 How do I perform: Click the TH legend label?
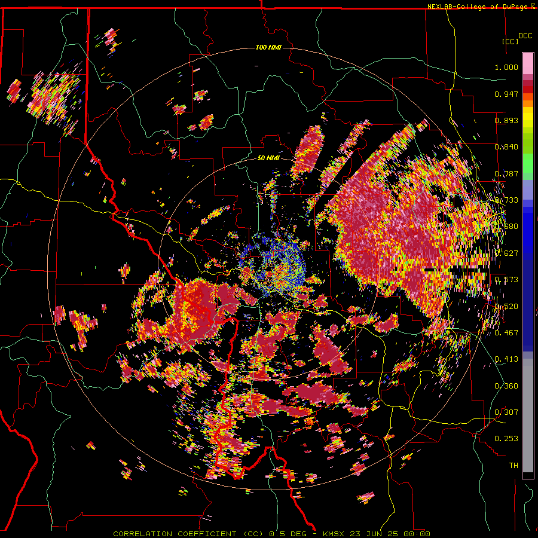513,465
